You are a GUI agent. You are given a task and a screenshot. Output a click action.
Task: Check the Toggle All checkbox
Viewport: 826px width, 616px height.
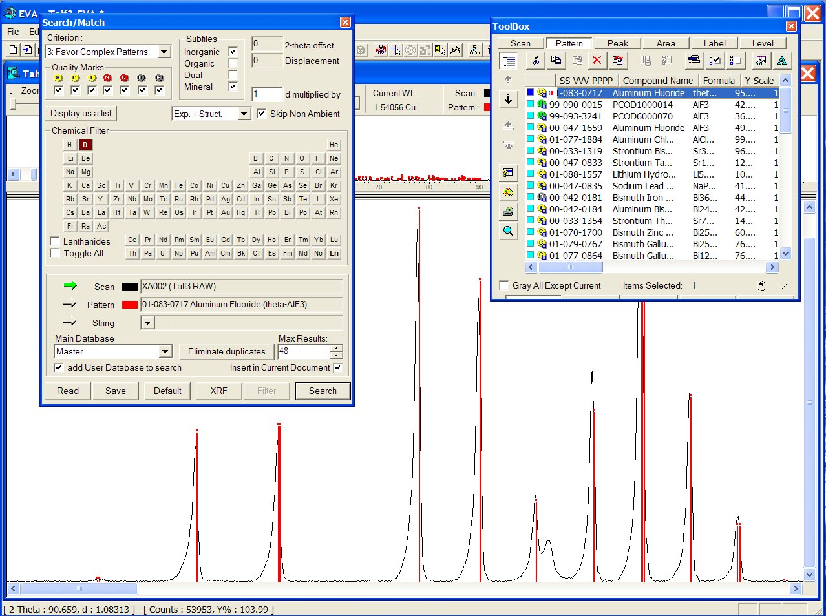pos(55,253)
